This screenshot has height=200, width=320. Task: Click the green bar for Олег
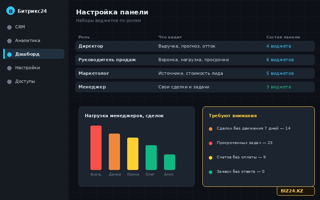click(151, 158)
